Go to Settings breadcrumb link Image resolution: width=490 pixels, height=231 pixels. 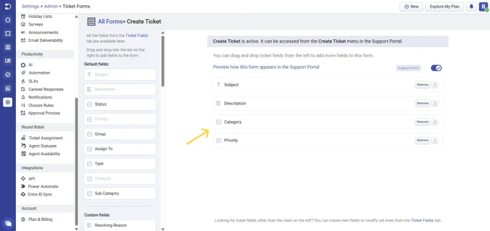[x=31, y=6]
